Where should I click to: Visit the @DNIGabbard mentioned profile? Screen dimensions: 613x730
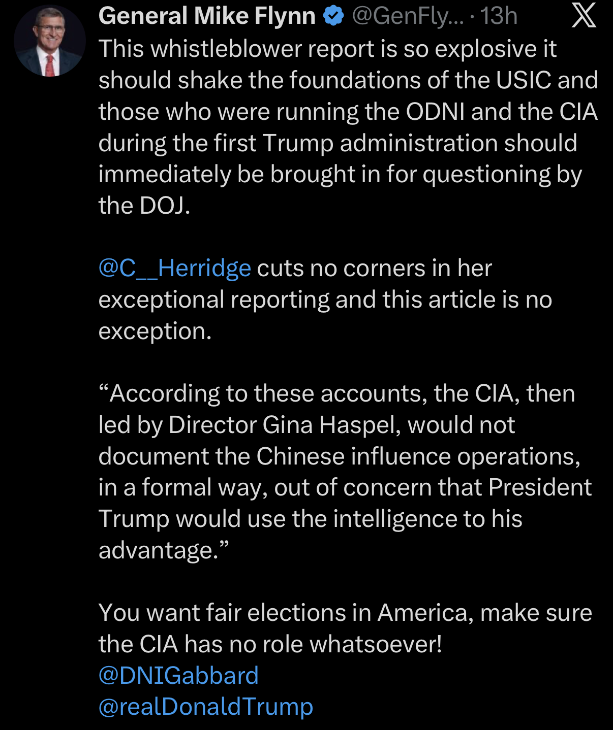coord(178,676)
